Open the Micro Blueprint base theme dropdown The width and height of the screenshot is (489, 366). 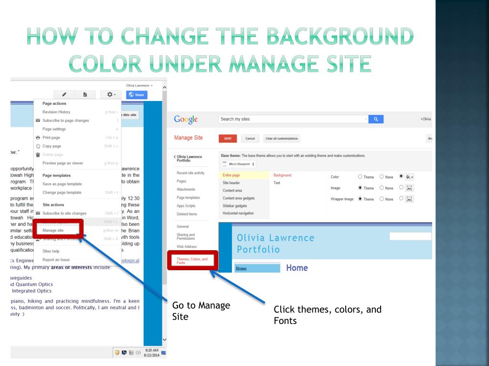coord(239,164)
